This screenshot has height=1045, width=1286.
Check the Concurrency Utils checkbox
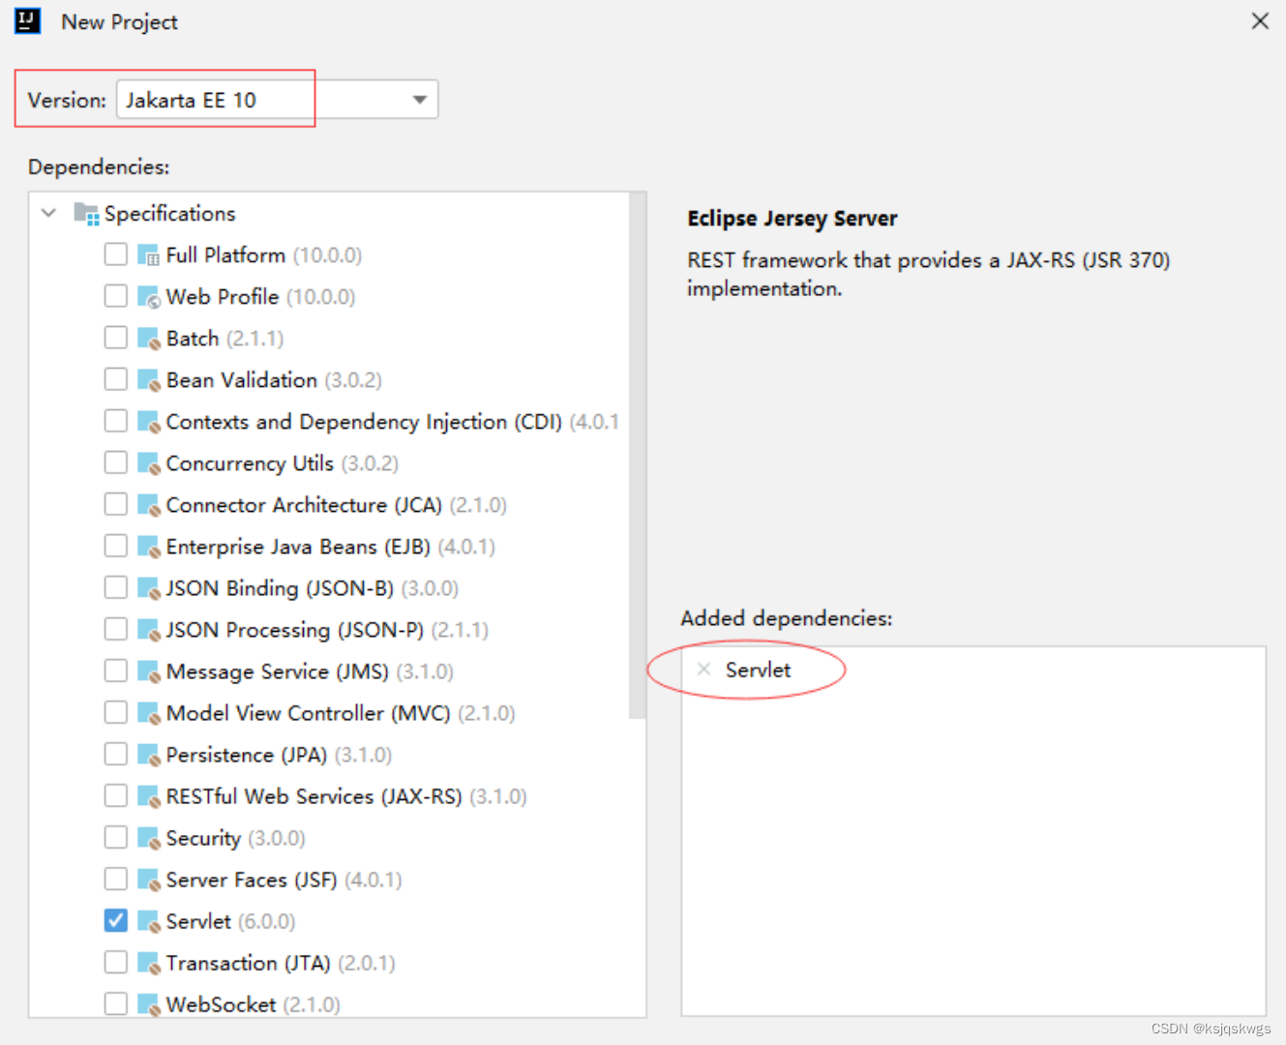[x=116, y=463]
